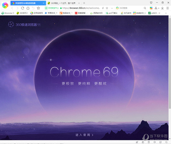Open the 苹果助手 bookmark
The image size is (171, 144).
(51, 13)
